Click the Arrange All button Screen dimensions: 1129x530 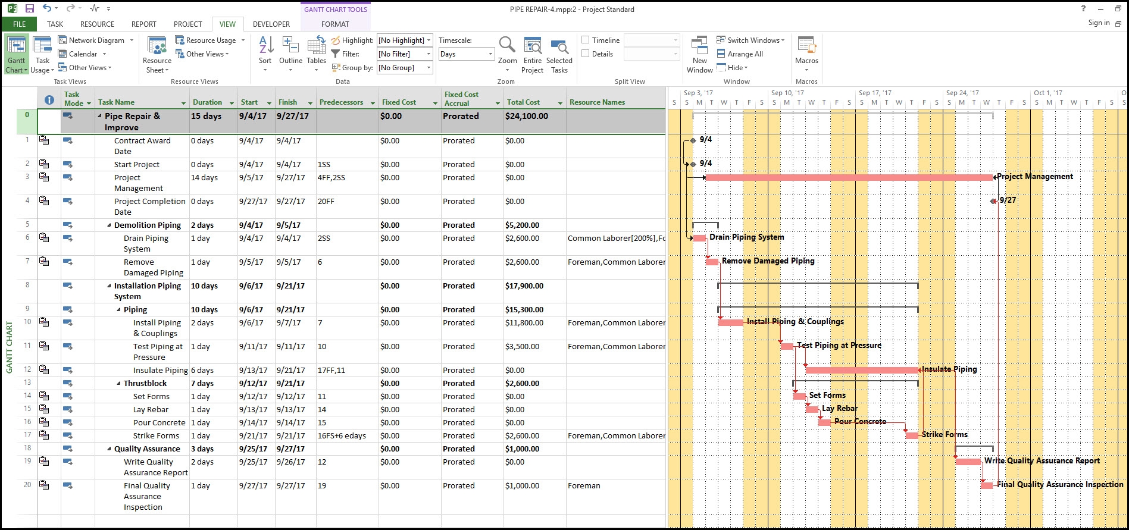[x=740, y=54]
